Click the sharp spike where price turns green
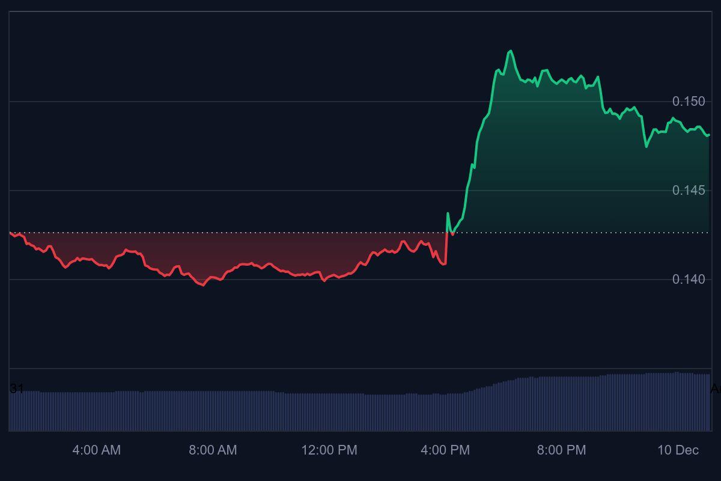Image resolution: width=721 pixels, height=481 pixels. click(448, 212)
